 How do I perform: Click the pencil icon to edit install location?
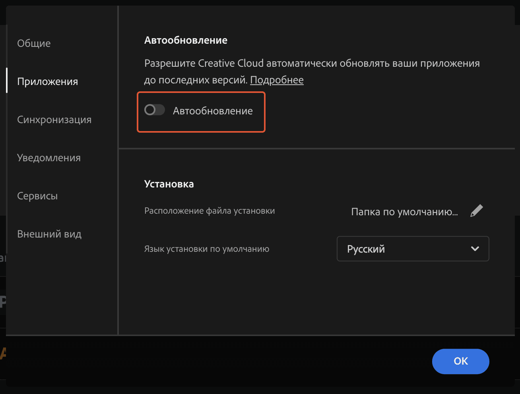[476, 211]
